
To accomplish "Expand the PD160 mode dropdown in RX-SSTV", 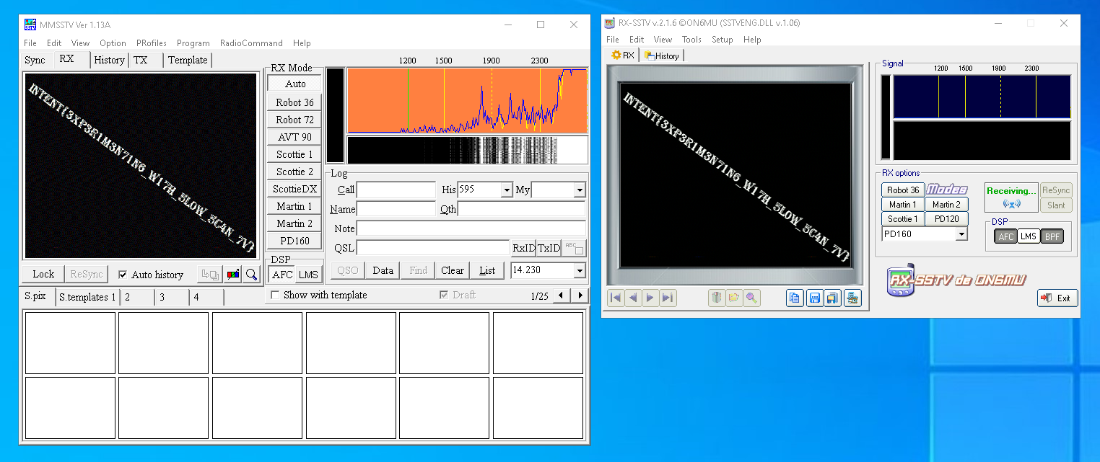I will point(961,234).
